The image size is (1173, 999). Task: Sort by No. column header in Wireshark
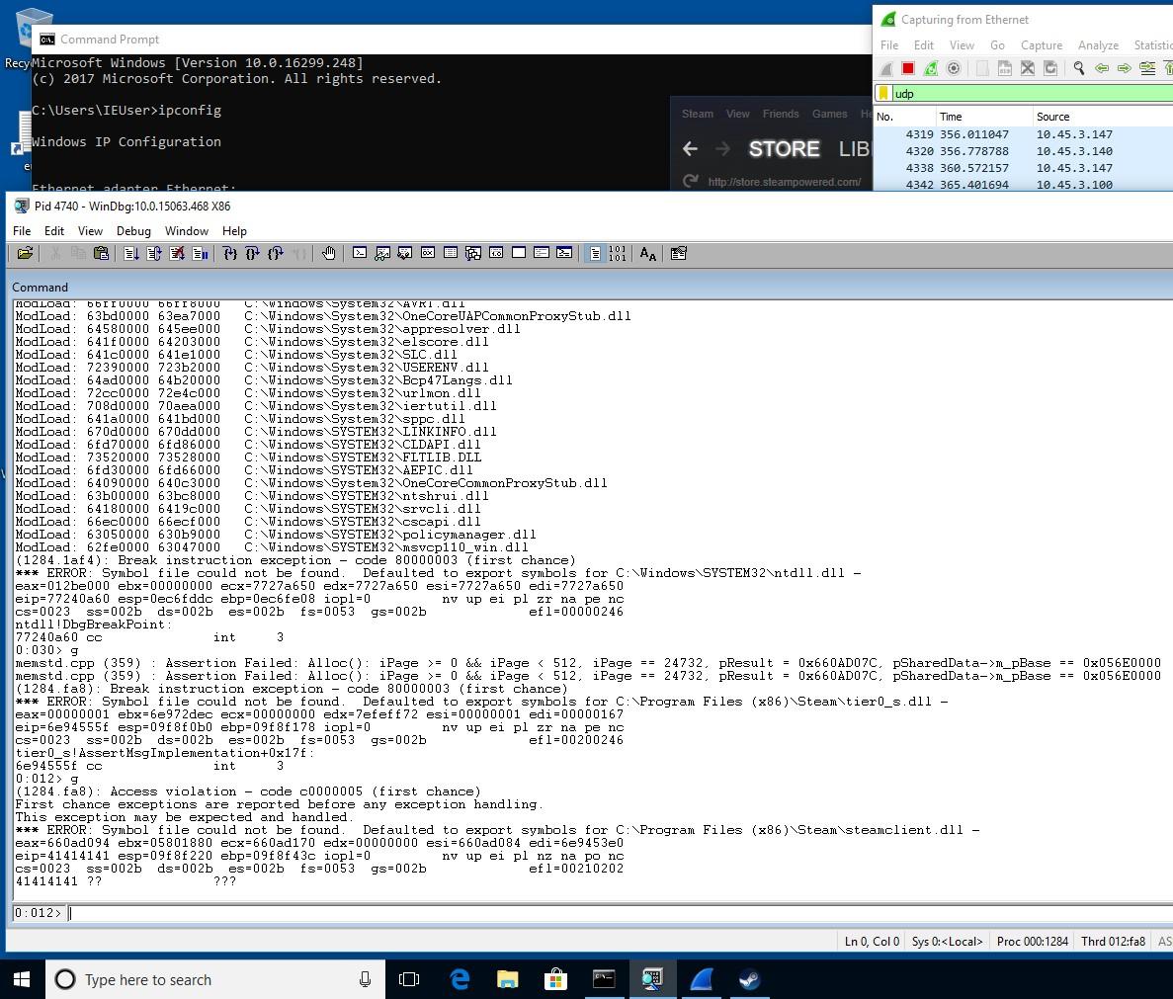pos(904,117)
